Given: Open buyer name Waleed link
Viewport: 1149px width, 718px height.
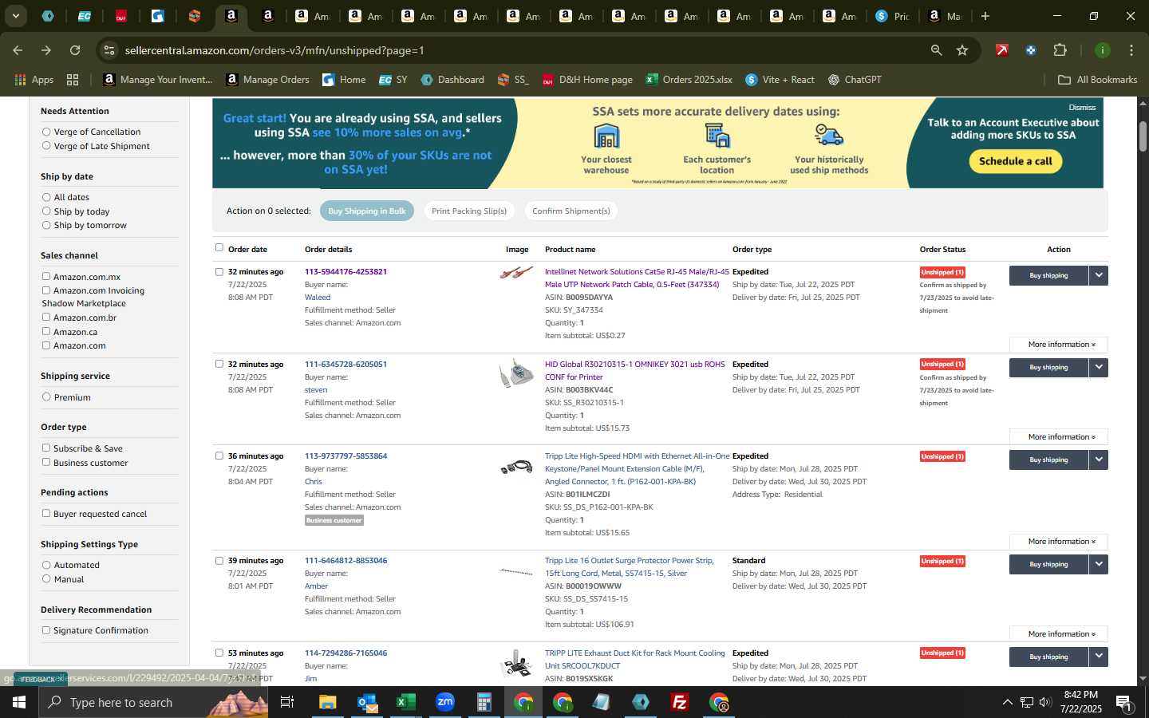Looking at the screenshot, I should pos(318,298).
